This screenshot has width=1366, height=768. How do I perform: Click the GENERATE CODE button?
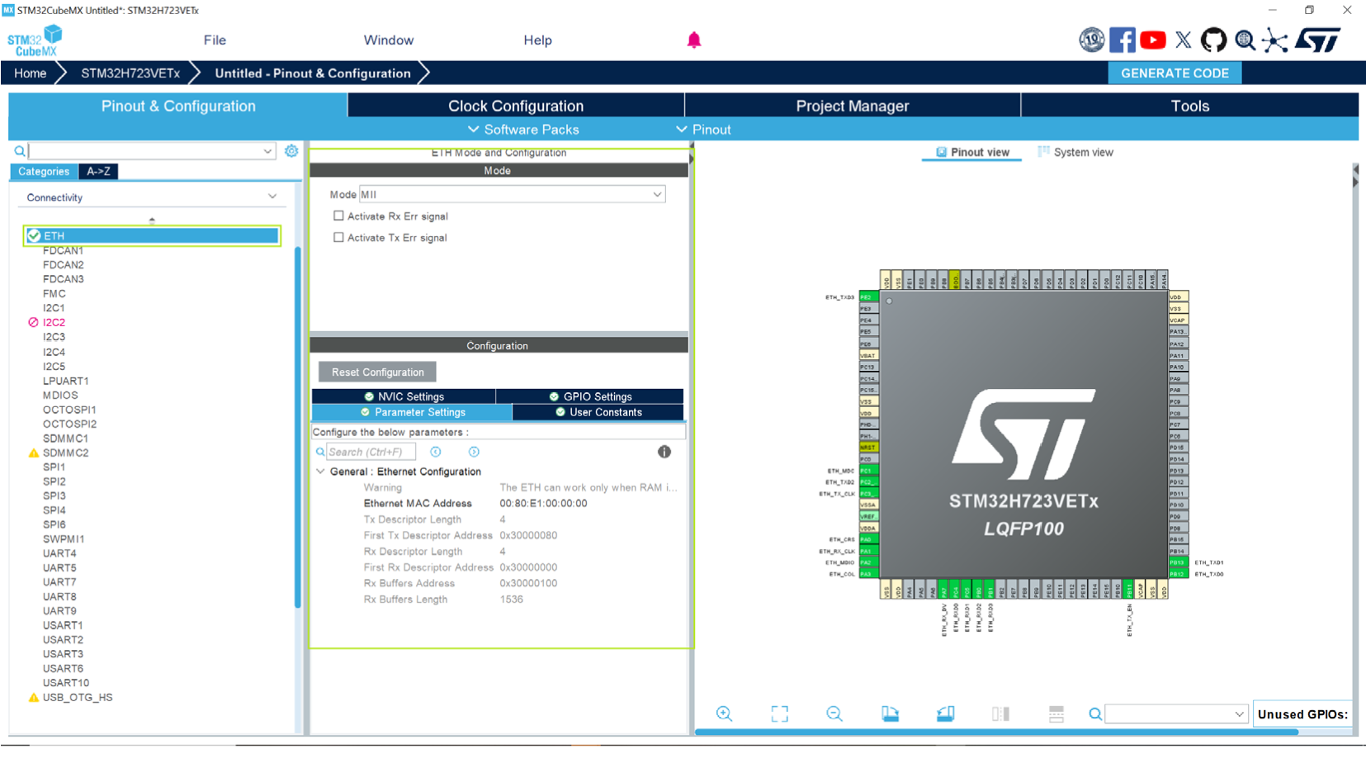coord(1175,73)
